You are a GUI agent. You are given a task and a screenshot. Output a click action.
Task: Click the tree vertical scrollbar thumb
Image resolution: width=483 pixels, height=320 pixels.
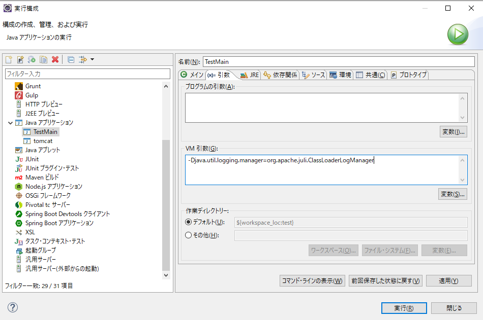pos(166,205)
